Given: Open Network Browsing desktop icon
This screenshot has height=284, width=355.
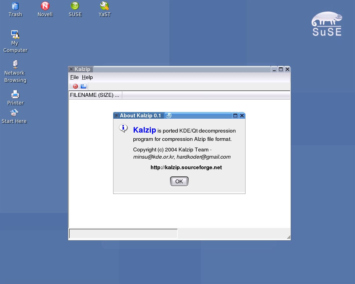Looking at the screenshot, I should (15, 64).
